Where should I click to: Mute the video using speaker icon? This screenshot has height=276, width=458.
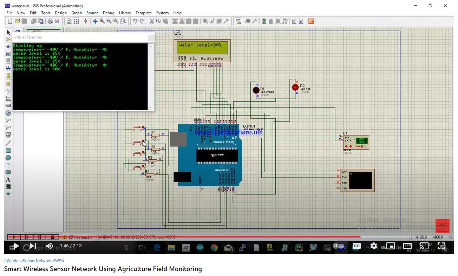point(50,246)
